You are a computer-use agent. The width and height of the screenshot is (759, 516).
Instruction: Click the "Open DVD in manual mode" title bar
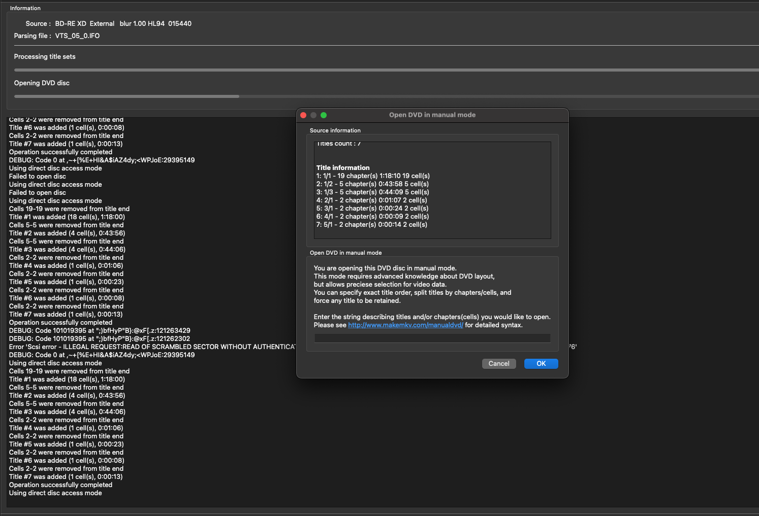(432, 115)
